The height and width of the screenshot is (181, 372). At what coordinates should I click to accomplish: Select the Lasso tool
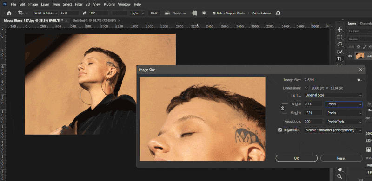340,44
